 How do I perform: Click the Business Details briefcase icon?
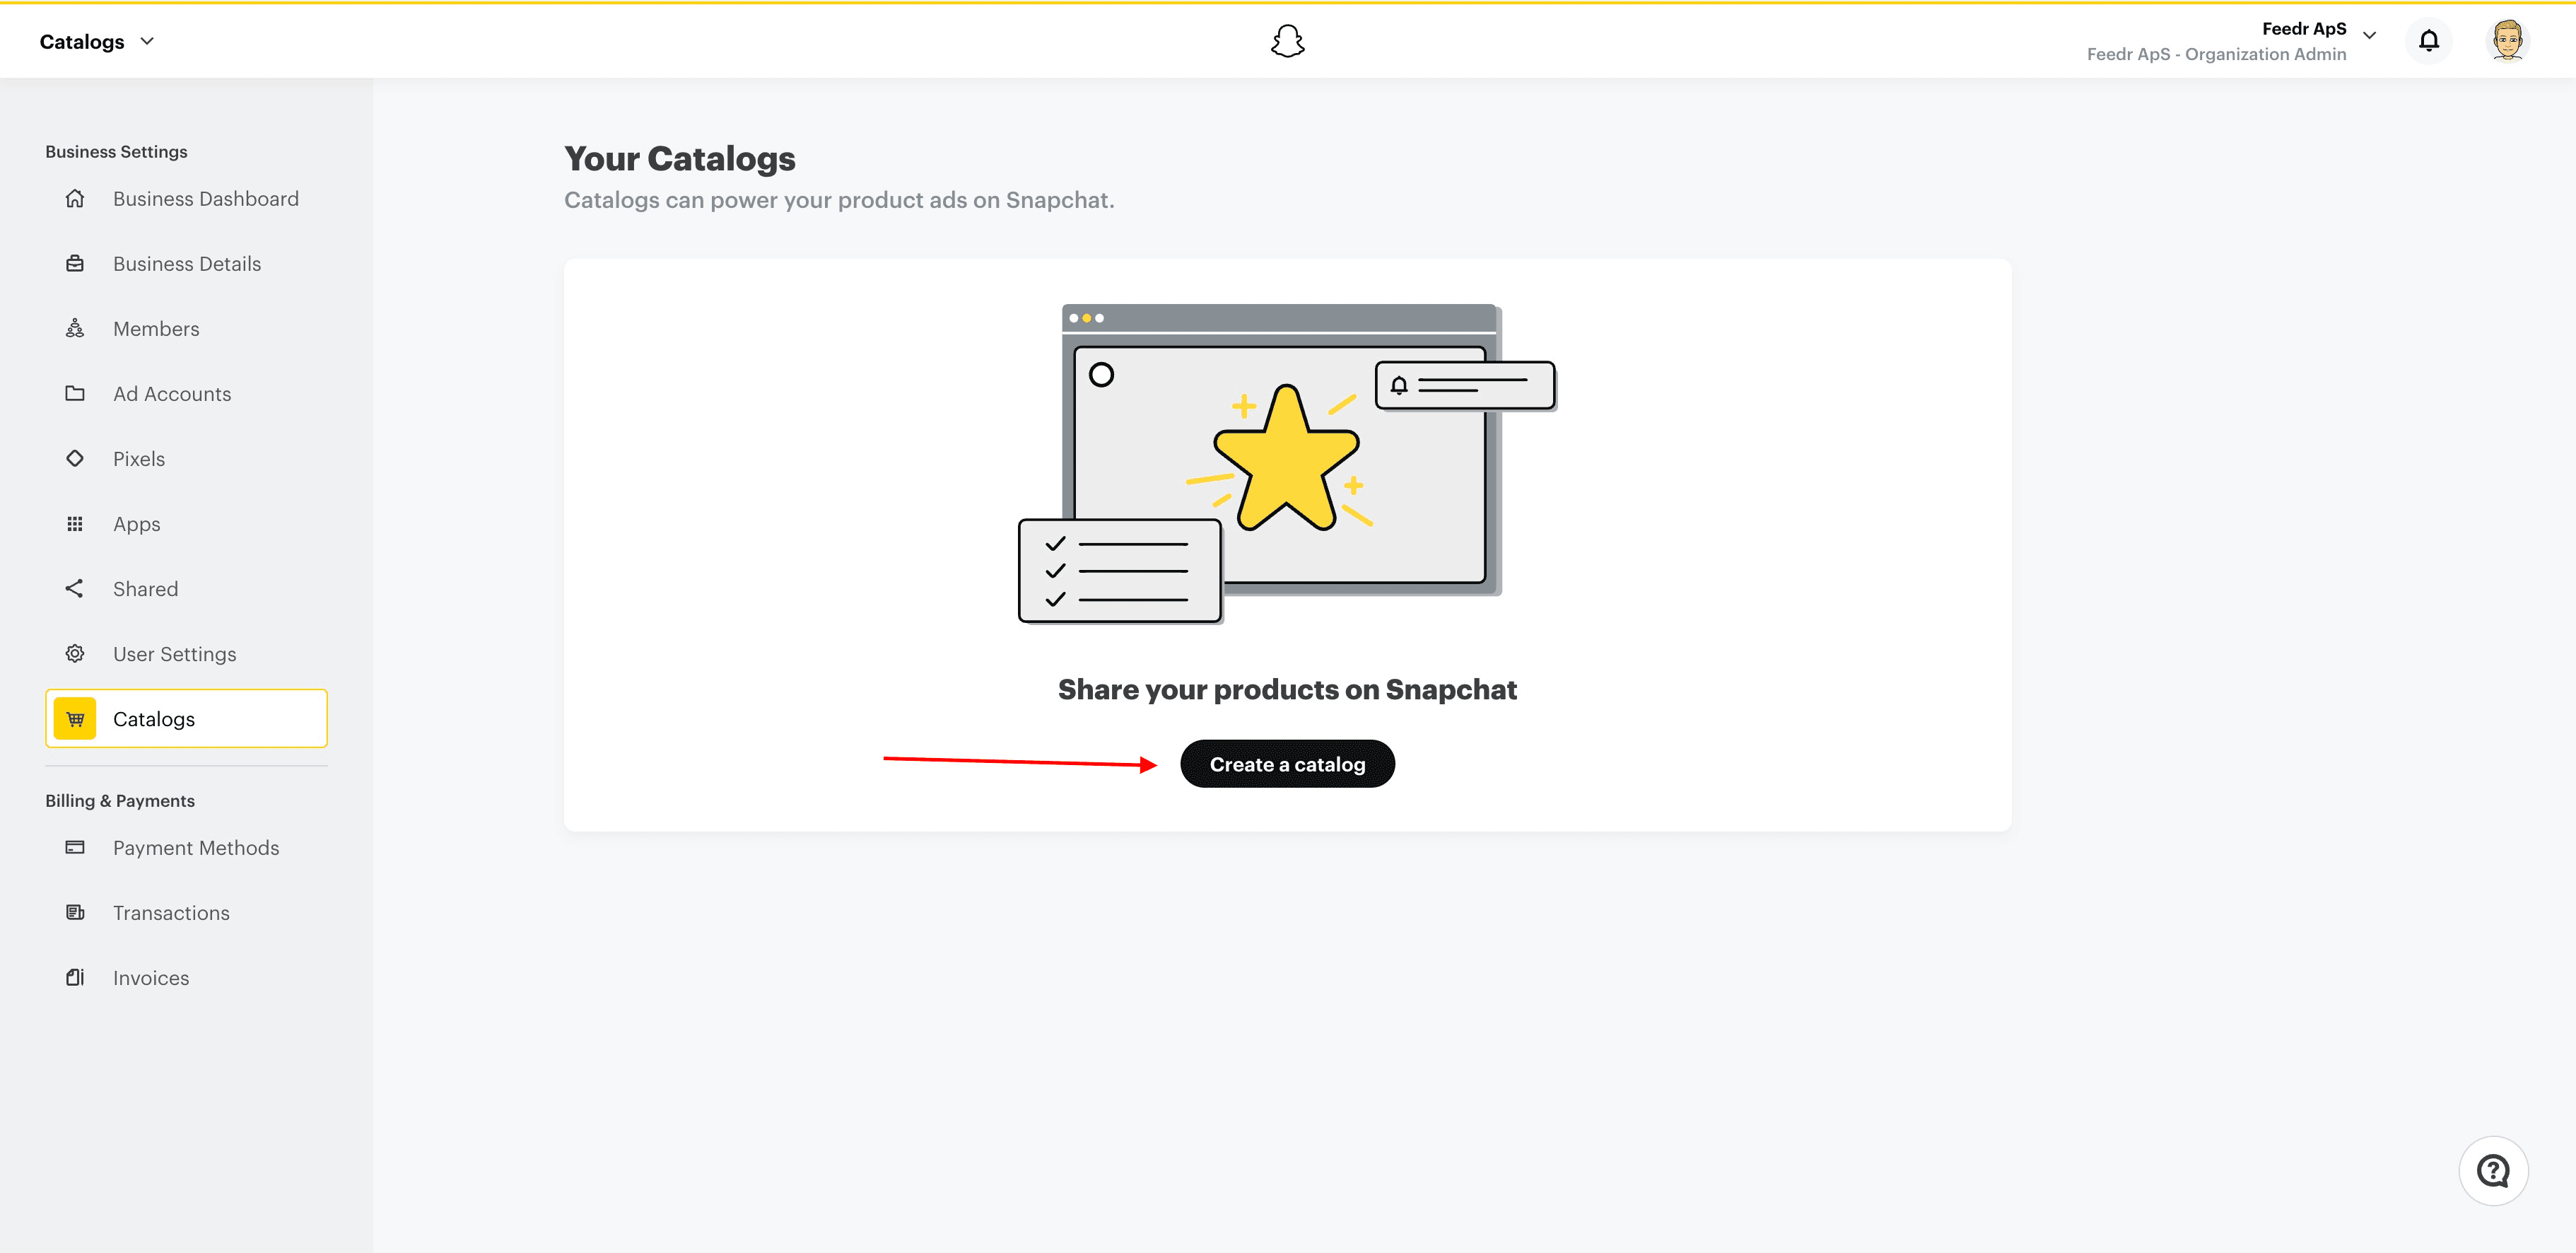coord(75,263)
